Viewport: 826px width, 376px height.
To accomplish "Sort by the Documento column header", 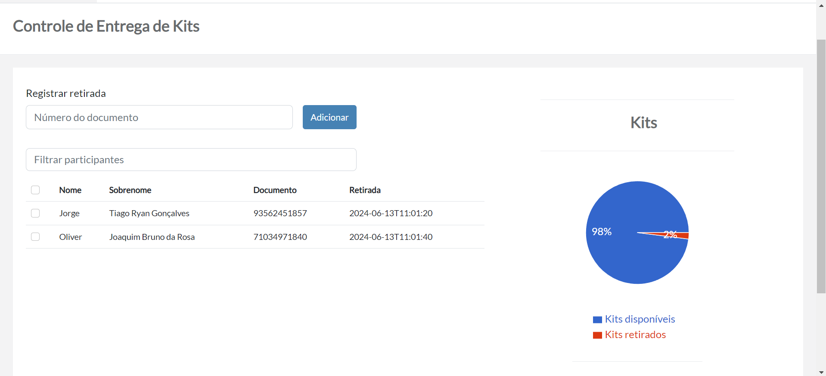I will coord(275,190).
